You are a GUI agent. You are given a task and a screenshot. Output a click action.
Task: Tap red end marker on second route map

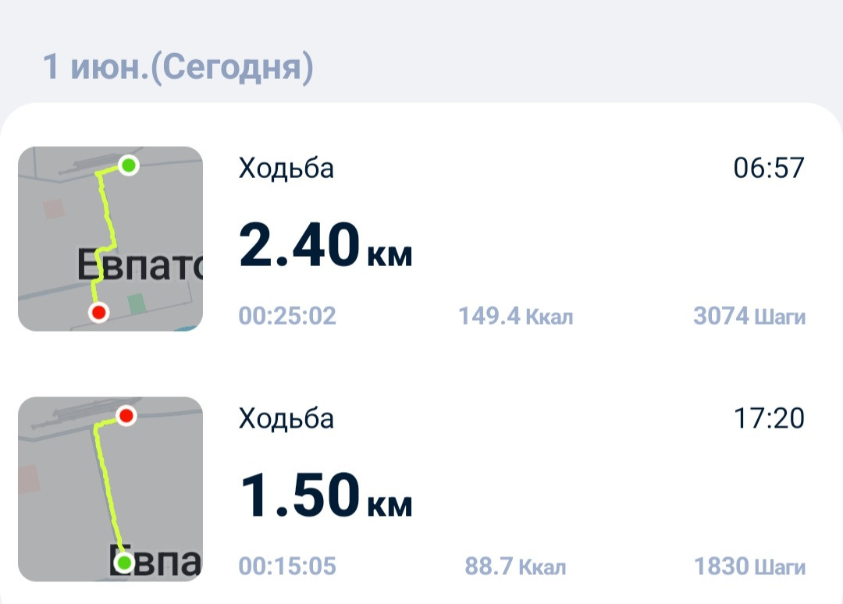click(x=126, y=415)
